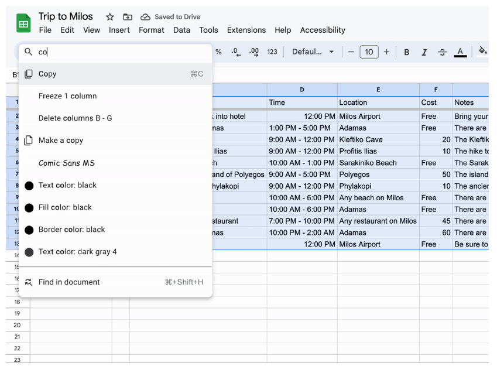Open the Data menu
497x366 pixels.
[x=181, y=30]
